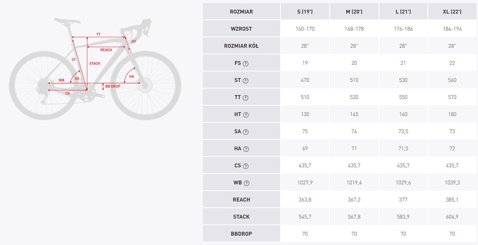This screenshot has width=478, height=245.
Task: Select the S (19') size column header
Action: 305,12
